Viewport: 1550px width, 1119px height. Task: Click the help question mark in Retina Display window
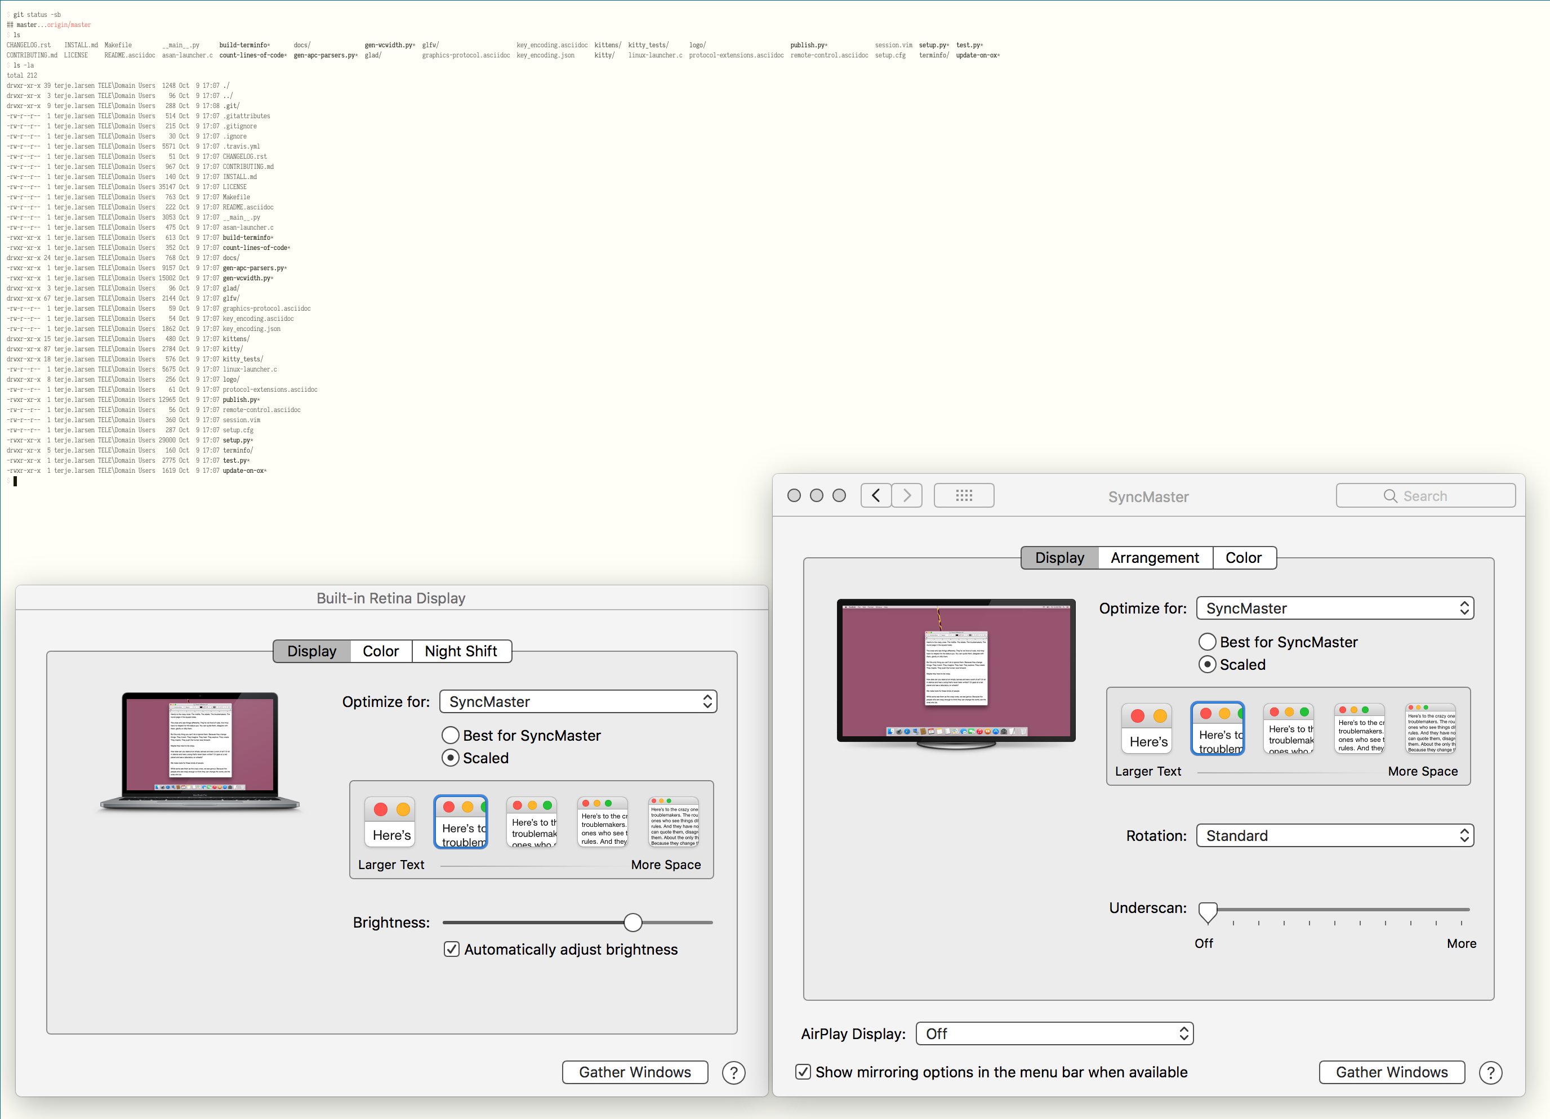coord(733,1072)
